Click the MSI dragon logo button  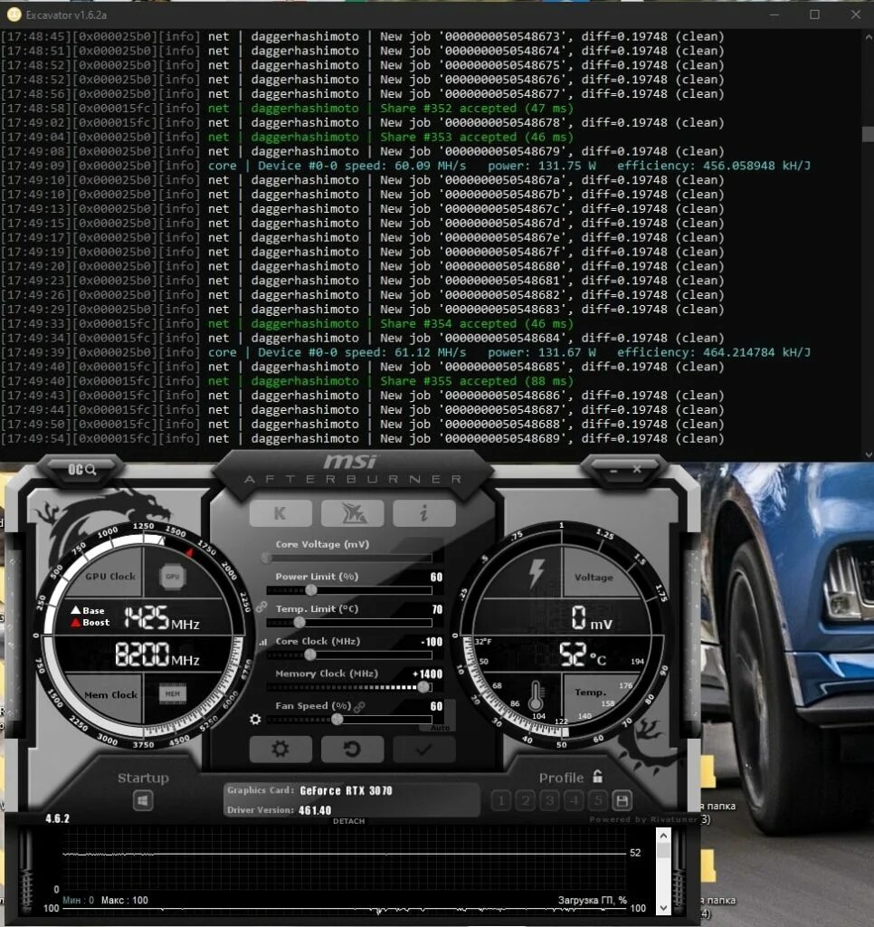click(x=352, y=513)
